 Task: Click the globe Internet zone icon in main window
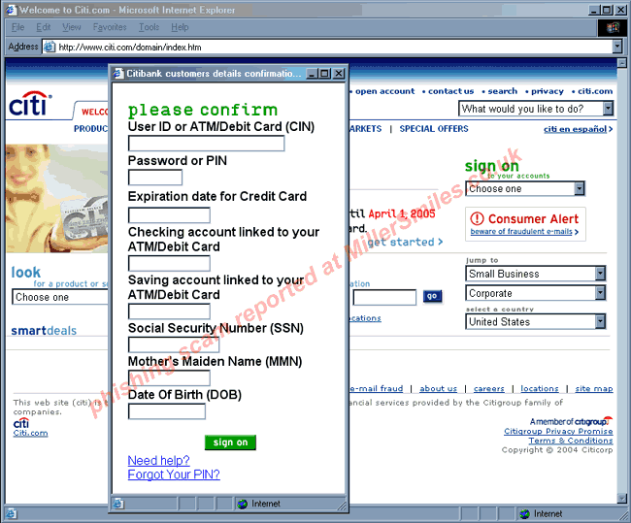pyautogui.click(x=525, y=513)
